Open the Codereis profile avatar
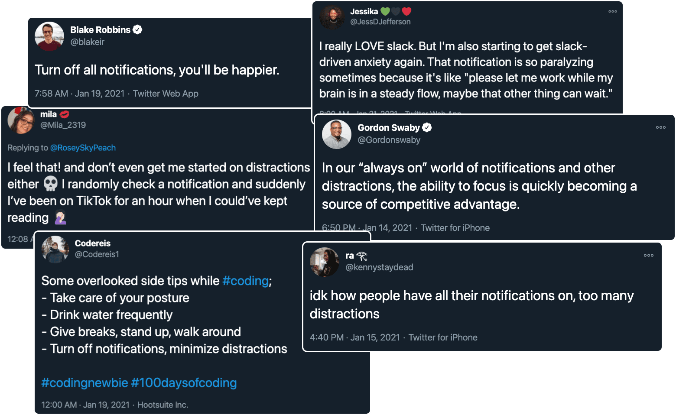Image resolution: width=676 pixels, height=415 pixels. [x=55, y=250]
